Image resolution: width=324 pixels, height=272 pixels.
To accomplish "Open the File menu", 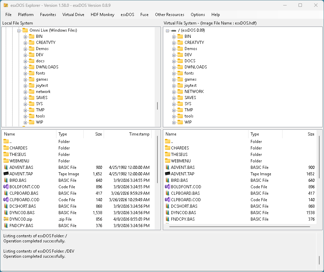I will click(x=8, y=15).
